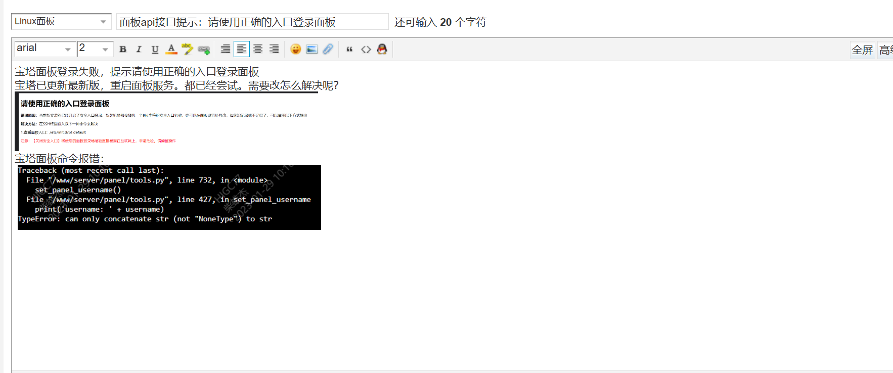Click the embedded login error screenshot
The height and width of the screenshot is (373, 893).
pos(166,121)
